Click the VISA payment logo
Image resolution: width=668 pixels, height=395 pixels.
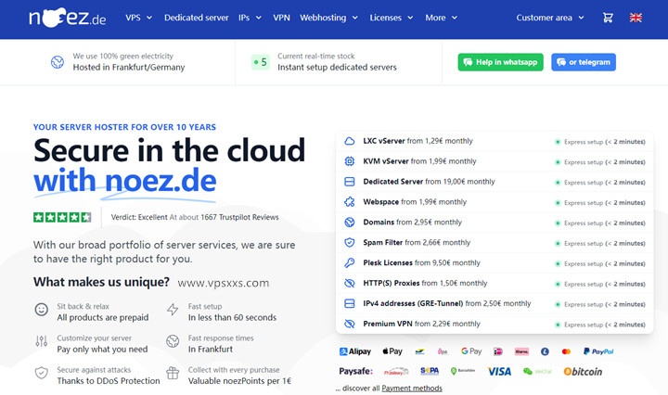pyautogui.click(x=499, y=372)
